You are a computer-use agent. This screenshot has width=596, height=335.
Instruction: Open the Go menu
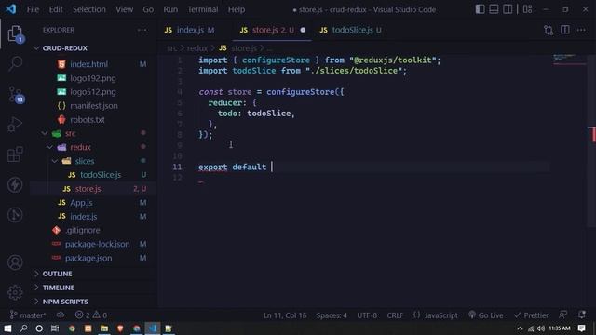click(148, 9)
